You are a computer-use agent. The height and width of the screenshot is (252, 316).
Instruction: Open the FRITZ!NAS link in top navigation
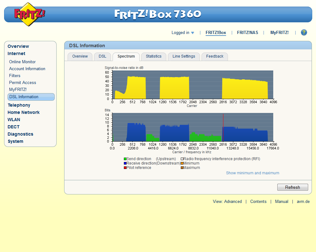(247, 33)
